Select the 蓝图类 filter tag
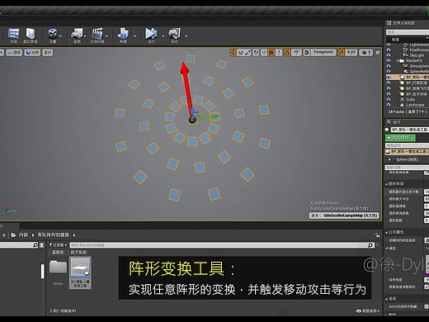 tap(58, 252)
